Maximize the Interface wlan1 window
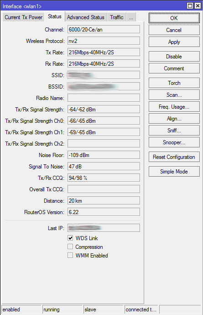The width and height of the screenshot is (203, 315). coord(190,5)
